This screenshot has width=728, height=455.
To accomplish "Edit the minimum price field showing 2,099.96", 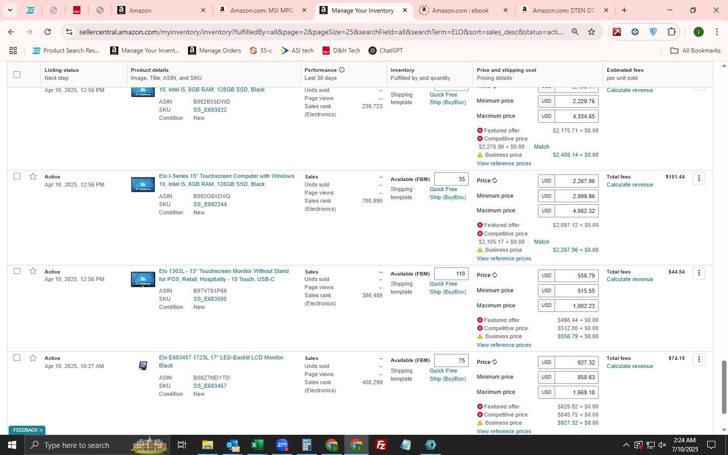I will click(x=576, y=196).
